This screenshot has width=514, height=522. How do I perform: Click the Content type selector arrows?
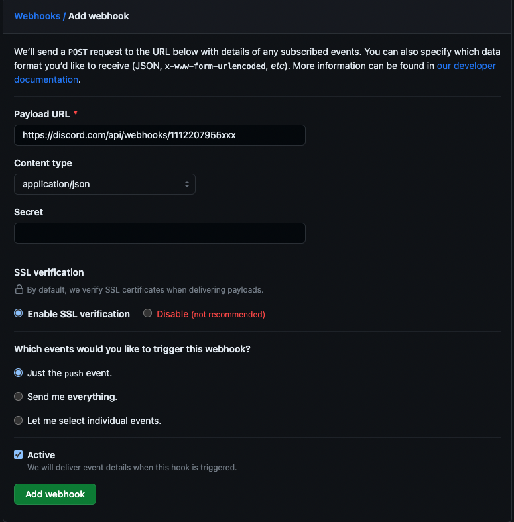coord(187,184)
